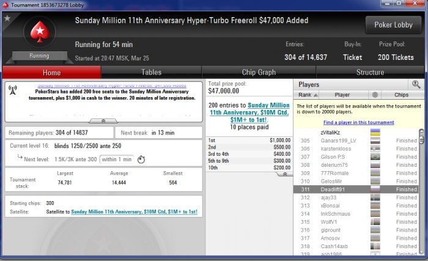Select player row InkSchmaus
This screenshot has width=428, height=261.
point(356,214)
